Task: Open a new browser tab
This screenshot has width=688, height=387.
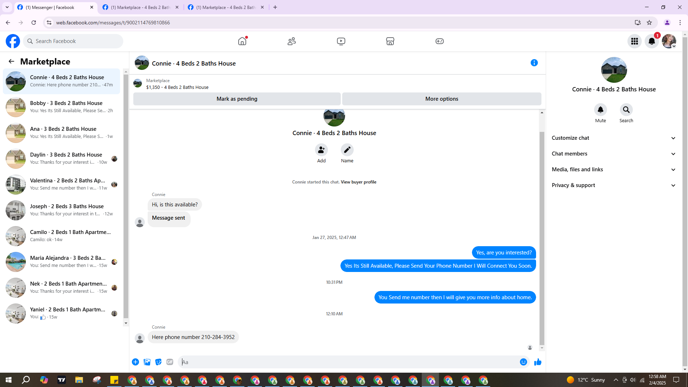Action: (275, 7)
